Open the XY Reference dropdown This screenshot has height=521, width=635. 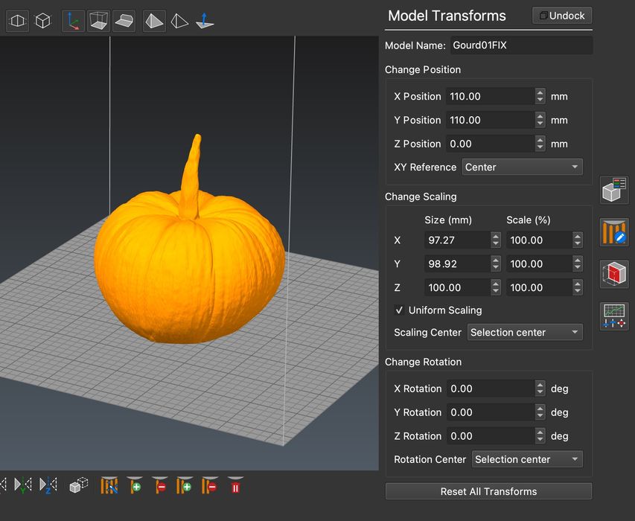click(522, 167)
